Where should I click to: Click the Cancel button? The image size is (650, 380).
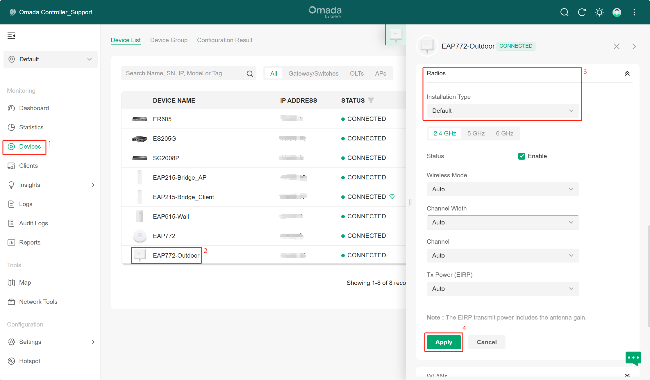(487, 342)
